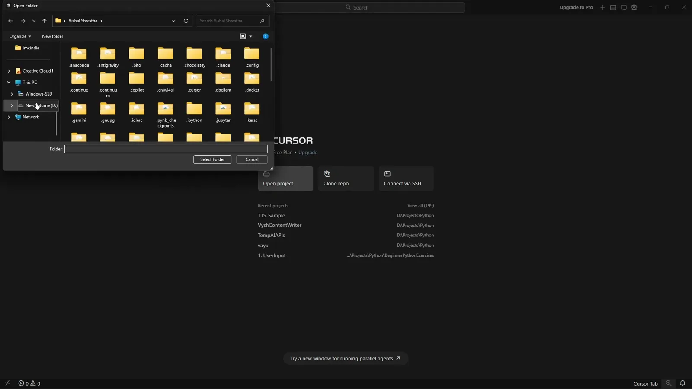Open recent project TTS-Sample
The height and width of the screenshot is (389, 692).
(x=346, y=216)
